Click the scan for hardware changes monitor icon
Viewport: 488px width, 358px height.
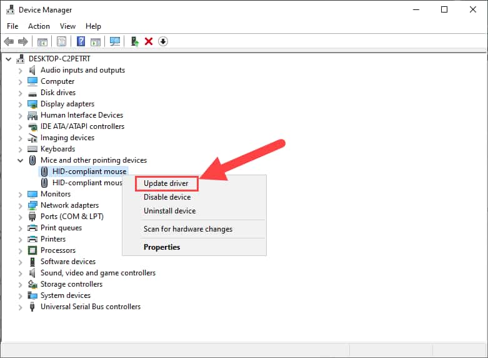[114, 41]
